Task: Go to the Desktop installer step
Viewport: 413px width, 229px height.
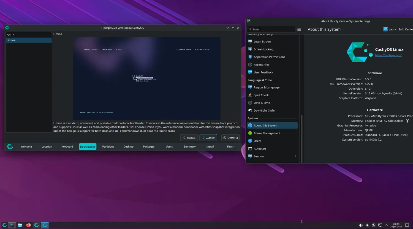Action: (129, 147)
